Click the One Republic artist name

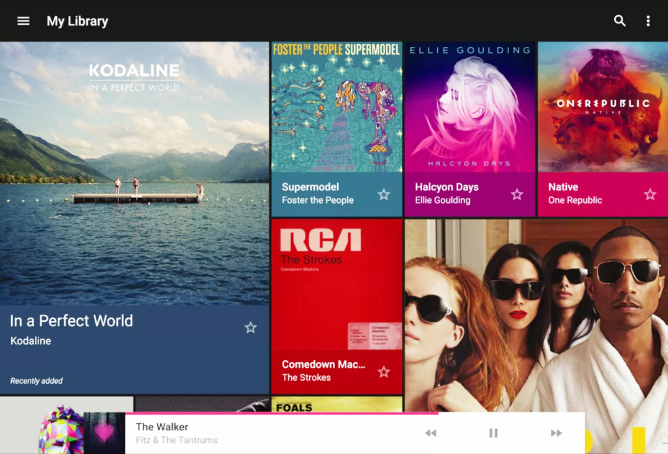pyautogui.click(x=575, y=200)
